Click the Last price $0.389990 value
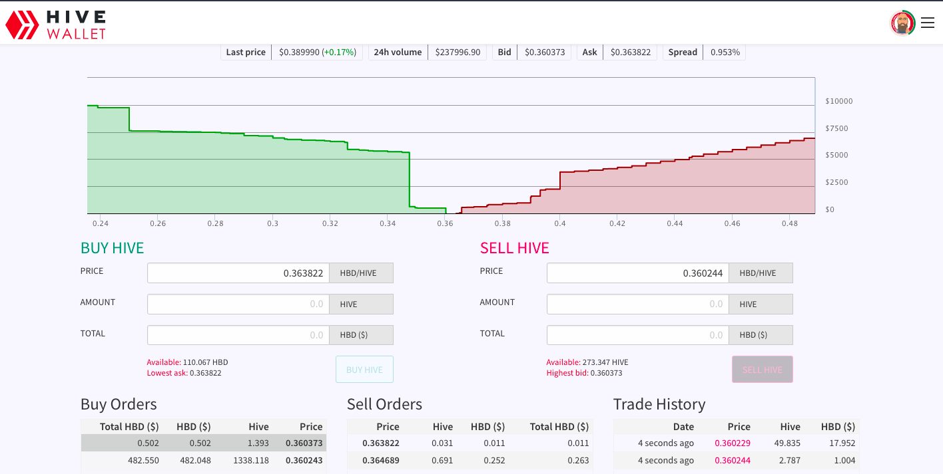The width and height of the screenshot is (943, 474). coord(317,53)
